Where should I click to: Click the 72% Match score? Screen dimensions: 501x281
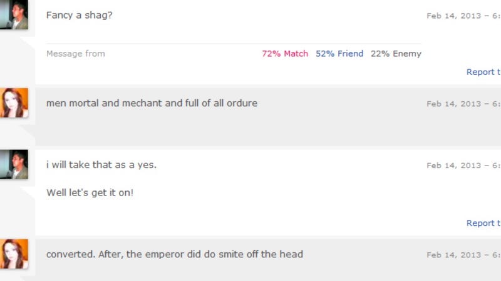285,54
